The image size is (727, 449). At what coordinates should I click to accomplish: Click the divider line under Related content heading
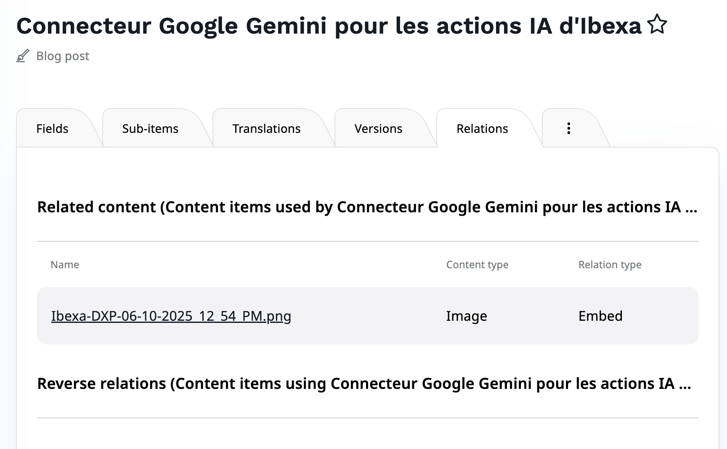click(367, 241)
